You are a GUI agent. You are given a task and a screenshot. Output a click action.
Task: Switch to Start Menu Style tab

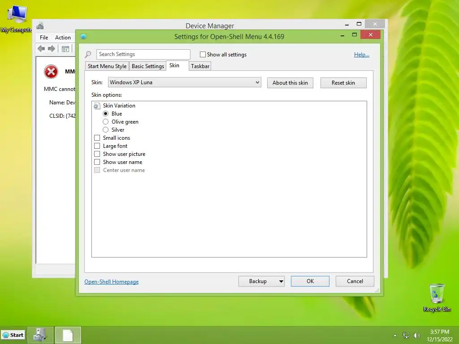(x=107, y=66)
